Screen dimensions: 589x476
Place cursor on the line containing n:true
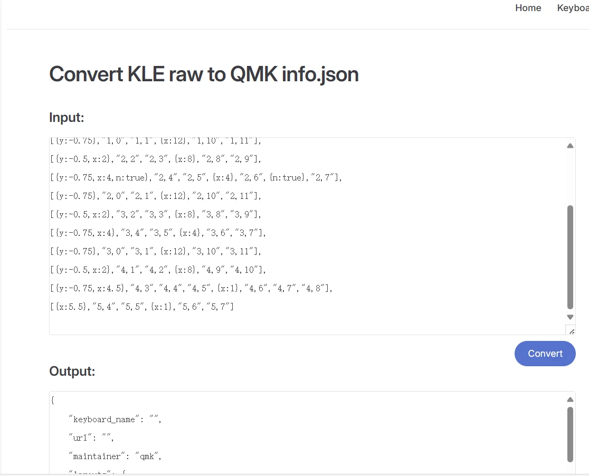click(196, 177)
